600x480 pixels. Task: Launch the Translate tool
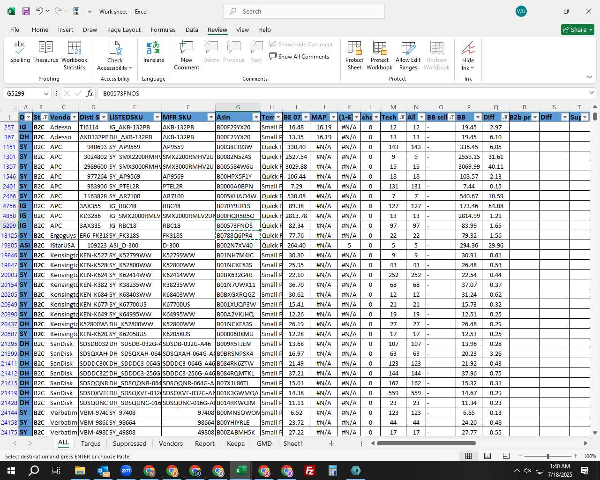[x=153, y=52]
